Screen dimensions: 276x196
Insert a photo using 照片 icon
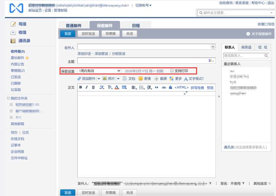[x=104, y=78]
